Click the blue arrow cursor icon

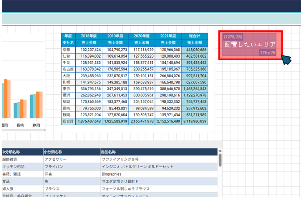click(286, 60)
